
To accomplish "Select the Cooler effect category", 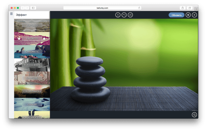I will point(32,104).
